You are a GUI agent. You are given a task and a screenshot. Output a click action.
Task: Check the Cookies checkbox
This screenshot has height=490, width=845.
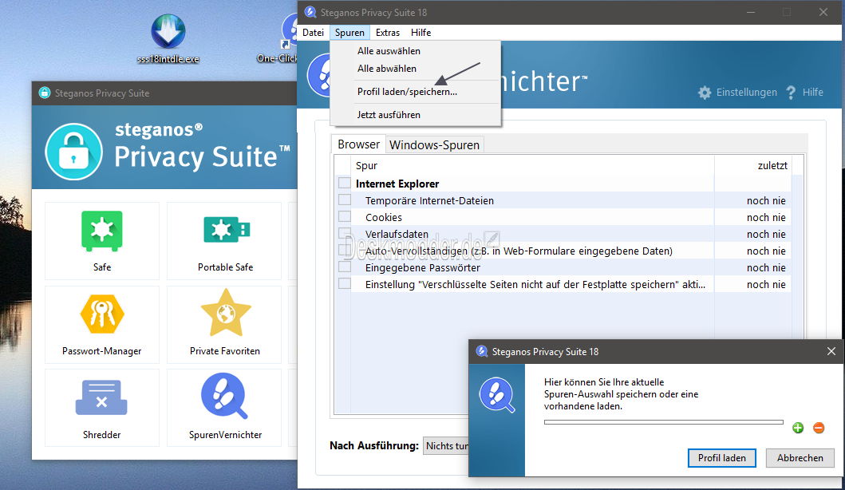pos(345,217)
